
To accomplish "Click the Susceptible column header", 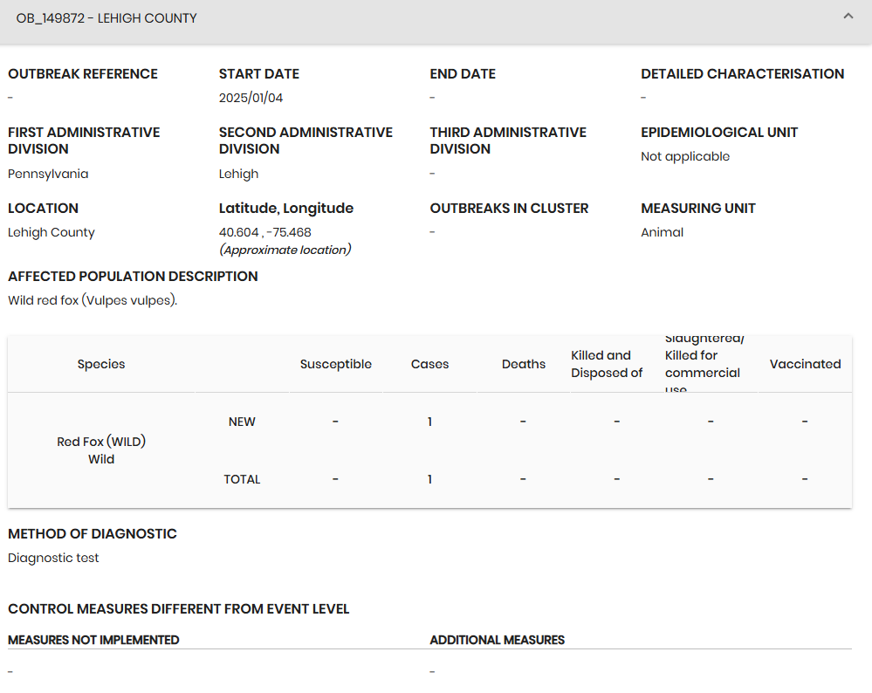I will coord(335,364).
